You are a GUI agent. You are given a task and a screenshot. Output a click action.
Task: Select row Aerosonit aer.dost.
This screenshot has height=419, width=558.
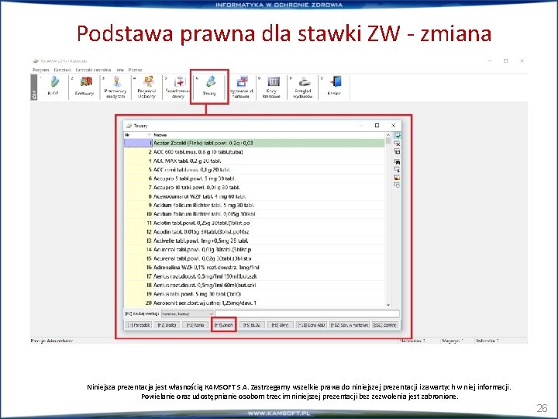point(254,303)
